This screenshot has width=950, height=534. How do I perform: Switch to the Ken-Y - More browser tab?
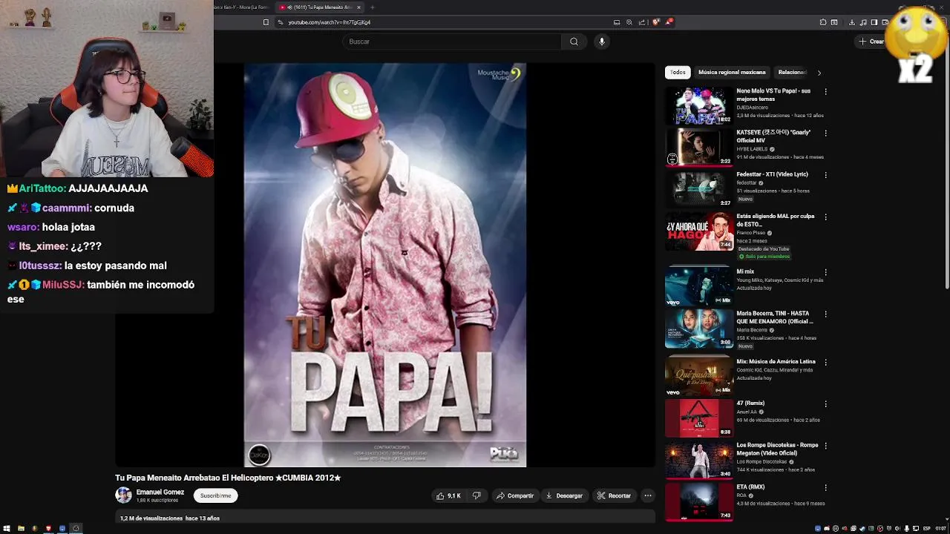tap(242, 7)
